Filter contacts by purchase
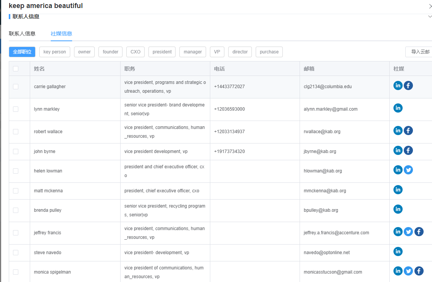This screenshot has height=282, width=432. point(269,52)
